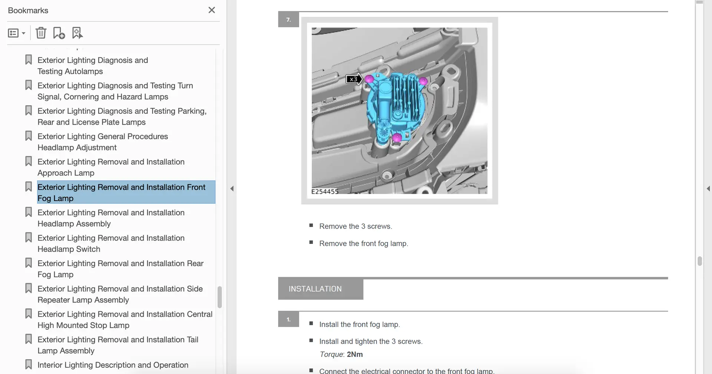Image resolution: width=712 pixels, height=374 pixels.
Task: Open Central High Mounted Stop Lamp bookmark
Action: pyautogui.click(x=125, y=320)
